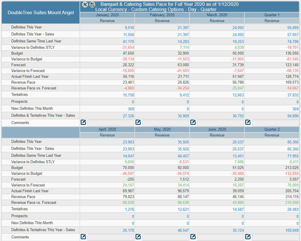Open April Definites This Year value 23,903
Image resolution: width=301 pixels, height=241 pixels.
pyautogui.click(x=128, y=142)
